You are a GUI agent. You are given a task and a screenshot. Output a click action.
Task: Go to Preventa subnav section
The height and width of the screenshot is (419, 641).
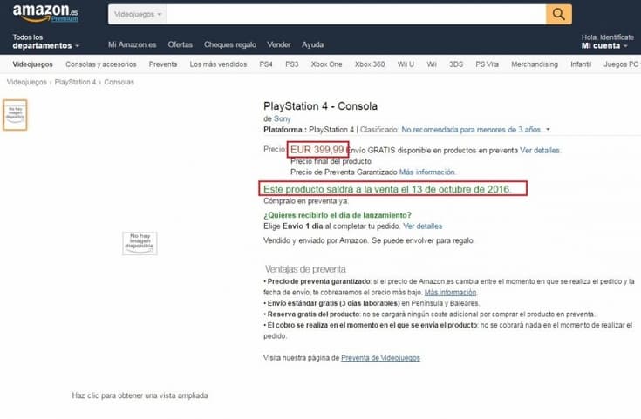pyautogui.click(x=163, y=64)
